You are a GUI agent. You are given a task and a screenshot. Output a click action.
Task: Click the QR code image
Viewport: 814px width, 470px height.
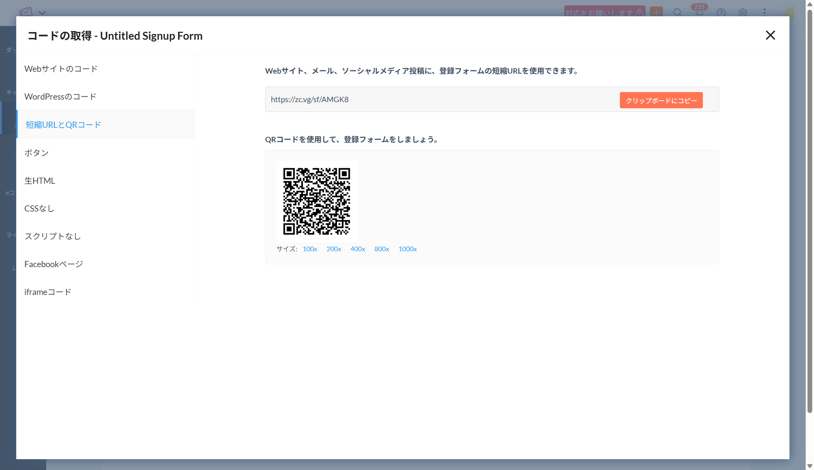coord(316,201)
